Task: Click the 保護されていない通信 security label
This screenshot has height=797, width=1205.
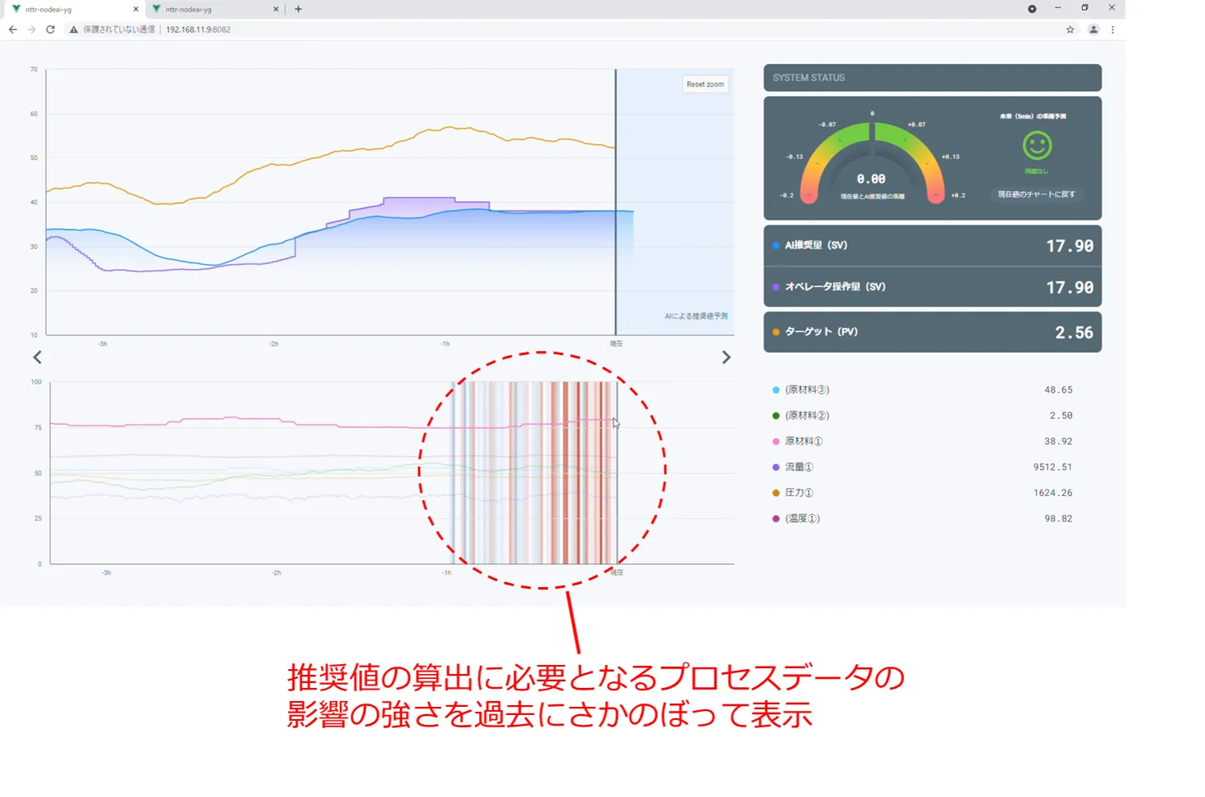Action: 119,30
